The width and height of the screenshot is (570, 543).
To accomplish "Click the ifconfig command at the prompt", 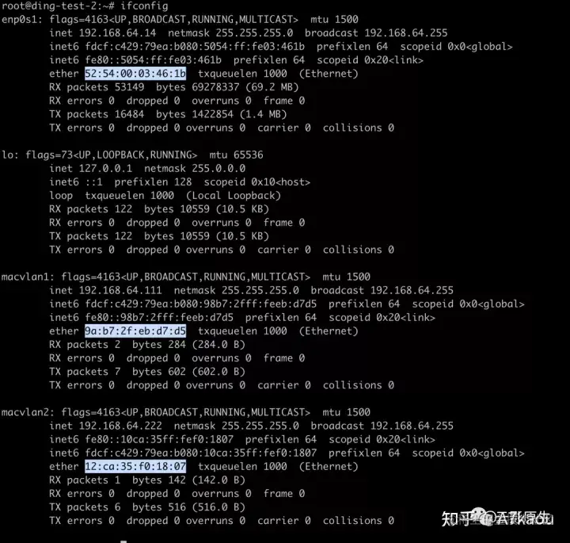I will click(x=144, y=6).
